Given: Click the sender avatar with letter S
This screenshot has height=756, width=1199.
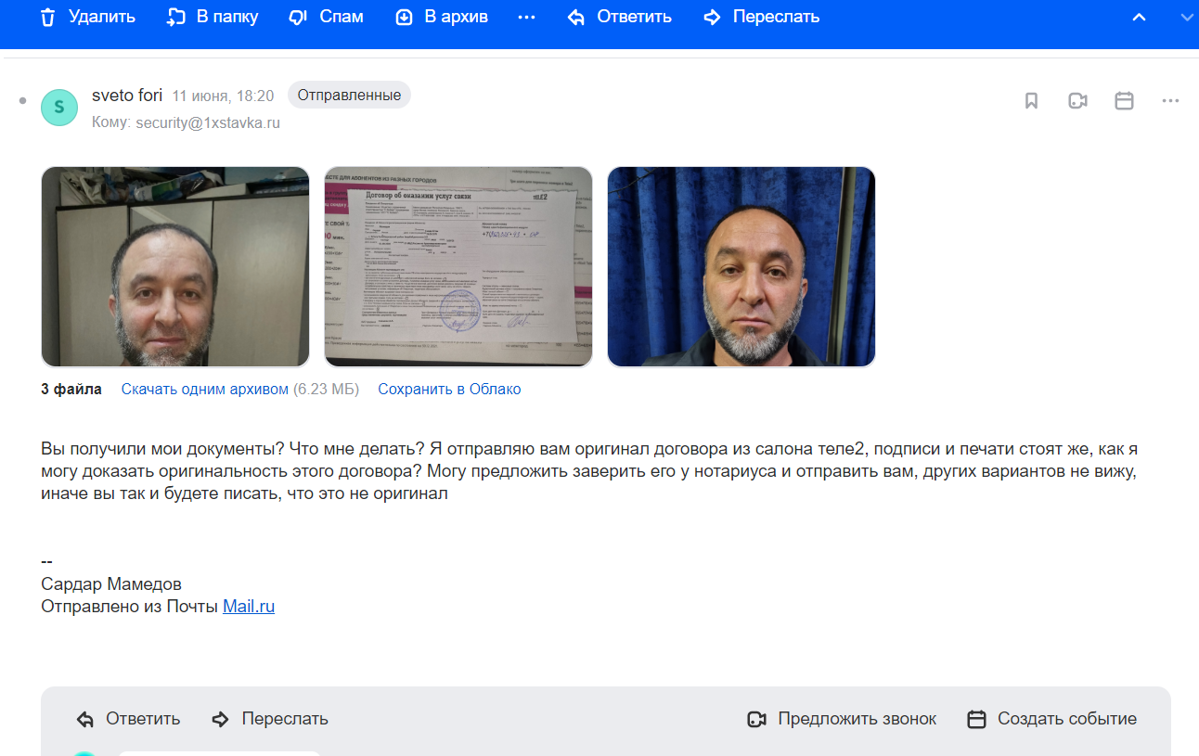Looking at the screenshot, I should pos(59,108).
